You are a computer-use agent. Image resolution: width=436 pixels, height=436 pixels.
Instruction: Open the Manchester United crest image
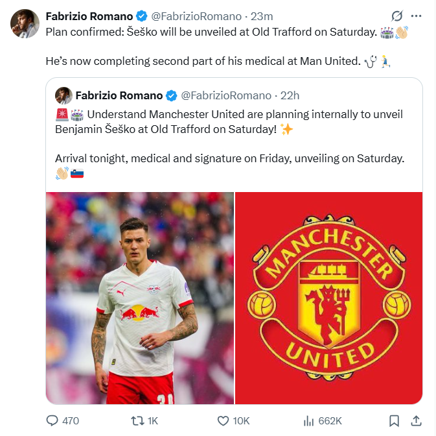328,298
